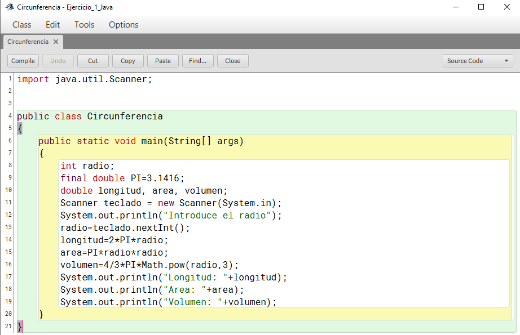The image size is (520, 335).
Task: Click the Undo button
Action: click(58, 61)
